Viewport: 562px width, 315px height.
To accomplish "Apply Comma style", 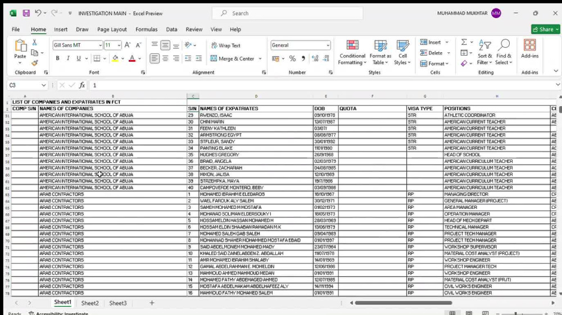I will point(303,58).
